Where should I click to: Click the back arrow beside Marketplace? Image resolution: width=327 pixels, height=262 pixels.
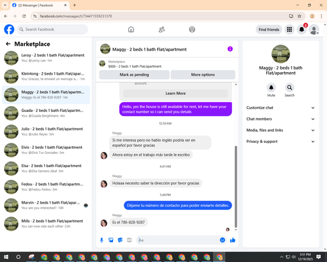pyautogui.click(x=8, y=44)
